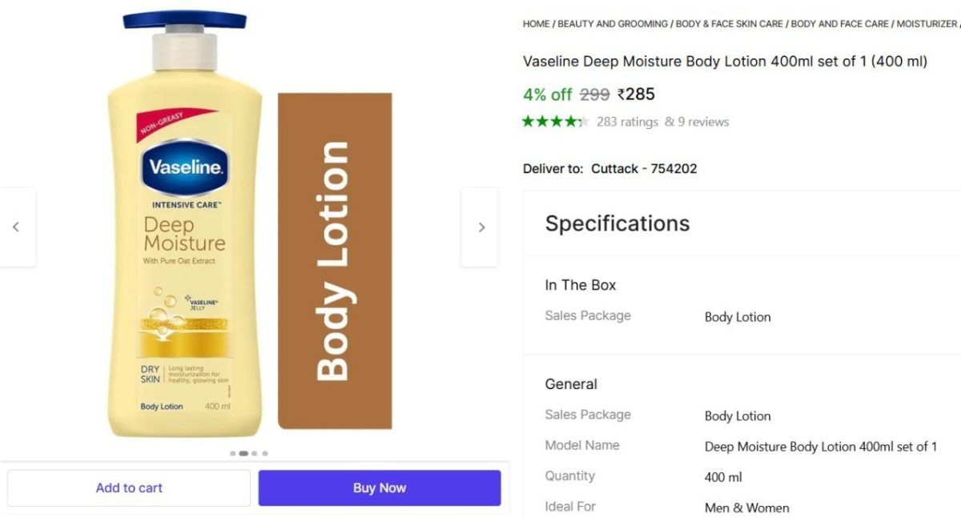This screenshot has height=518, width=961.
Task: Open the BODY & FACE SKIN CARE category
Action: tap(730, 23)
